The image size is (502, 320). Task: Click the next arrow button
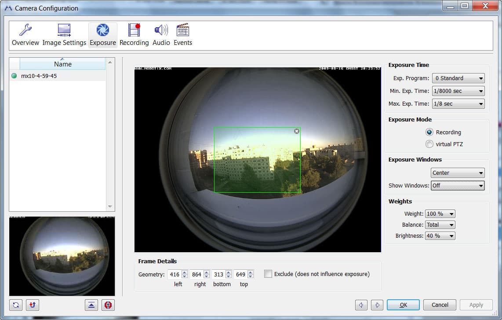pyautogui.click(x=377, y=305)
